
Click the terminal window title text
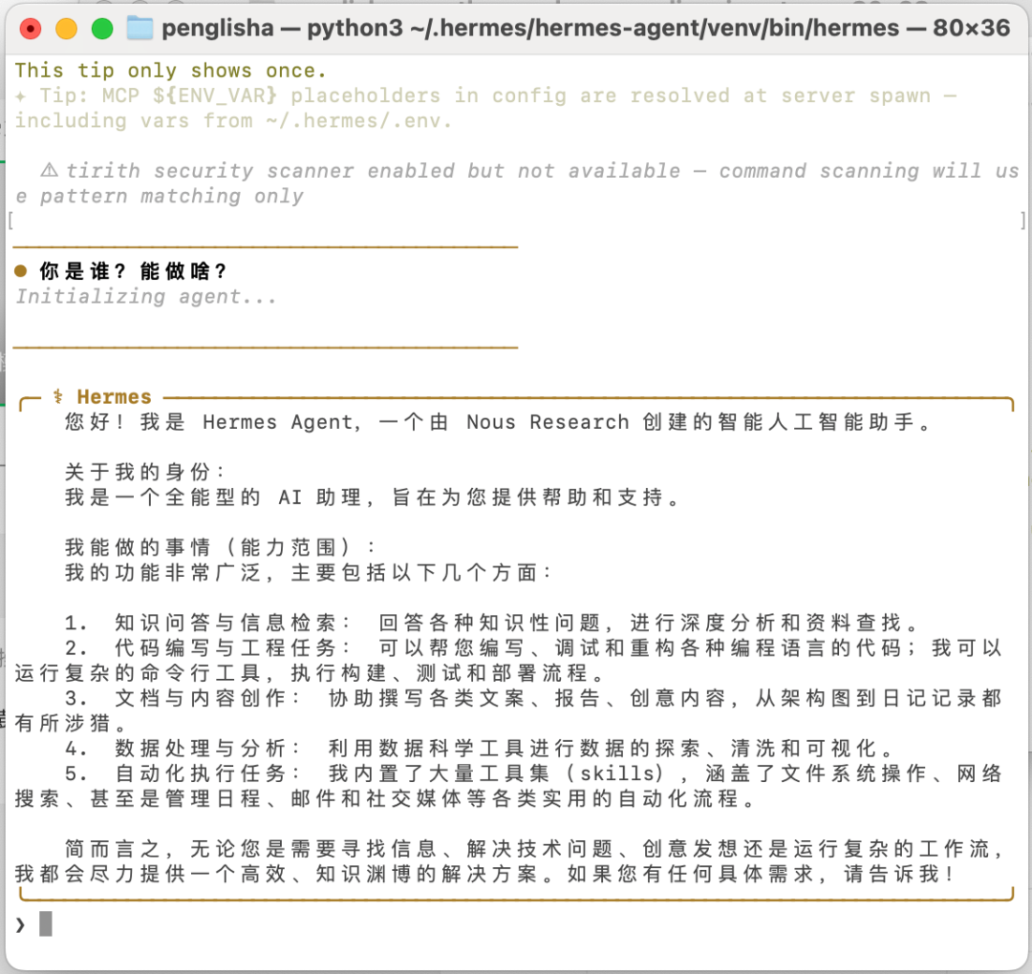tap(586, 29)
